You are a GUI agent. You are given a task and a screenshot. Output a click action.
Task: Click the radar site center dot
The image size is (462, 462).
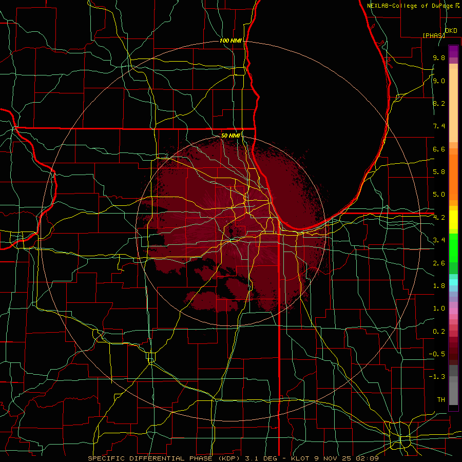pos(231,230)
